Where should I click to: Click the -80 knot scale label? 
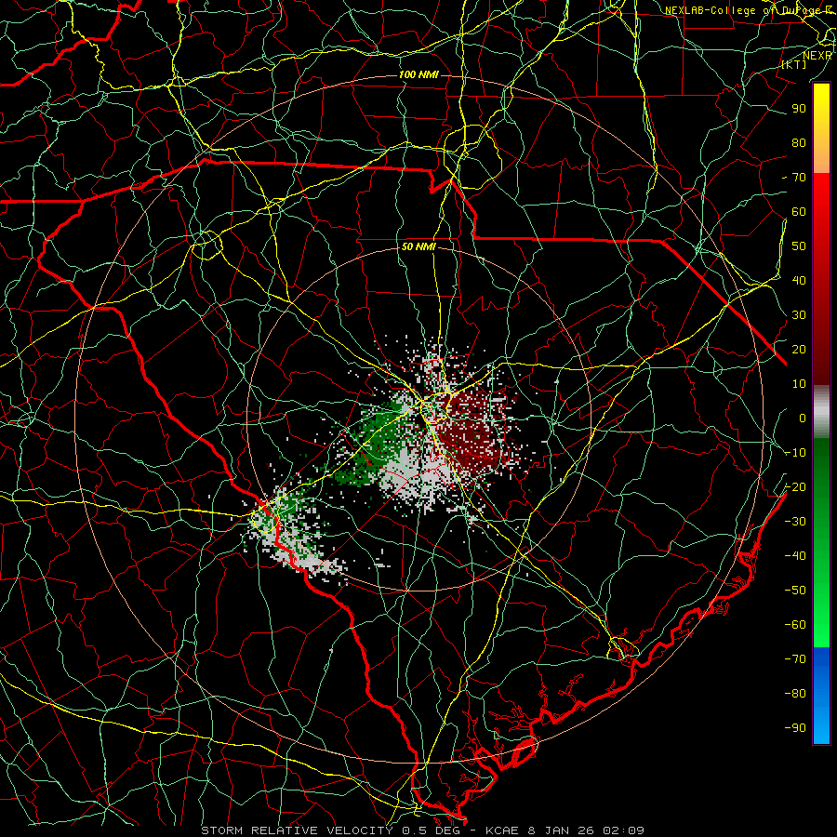coord(795,694)
